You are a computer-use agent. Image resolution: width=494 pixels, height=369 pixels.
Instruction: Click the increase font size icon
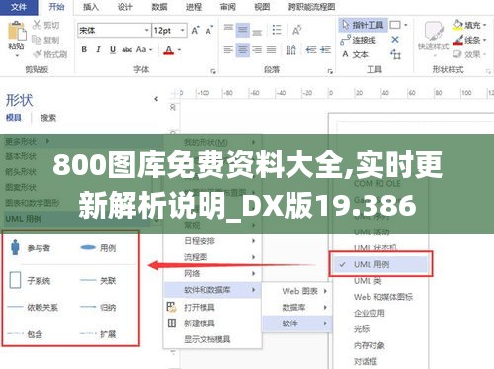click(x=196, y=30)
